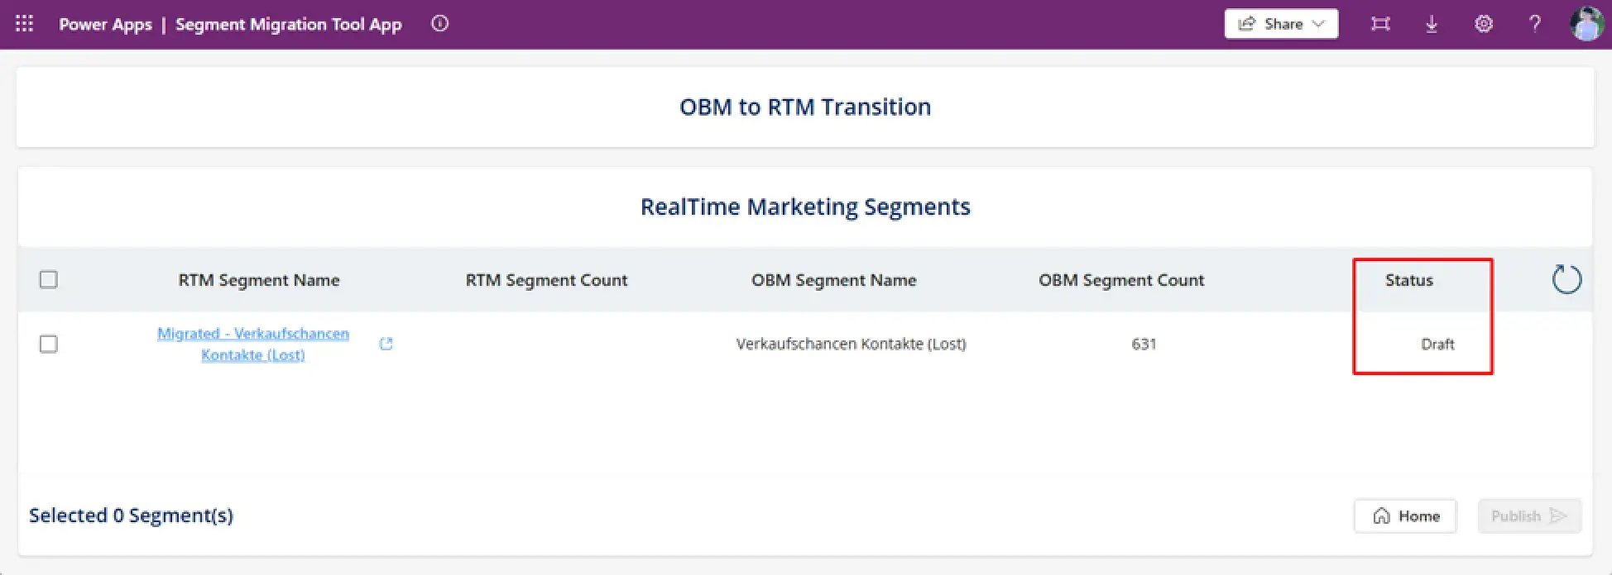Click RTM Segment Name column header
The width and height of the screenshot is (1612, 575).
(x=259, y=280)
